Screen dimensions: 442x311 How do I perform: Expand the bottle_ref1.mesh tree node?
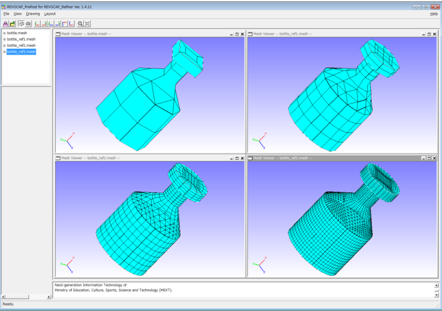4,39
